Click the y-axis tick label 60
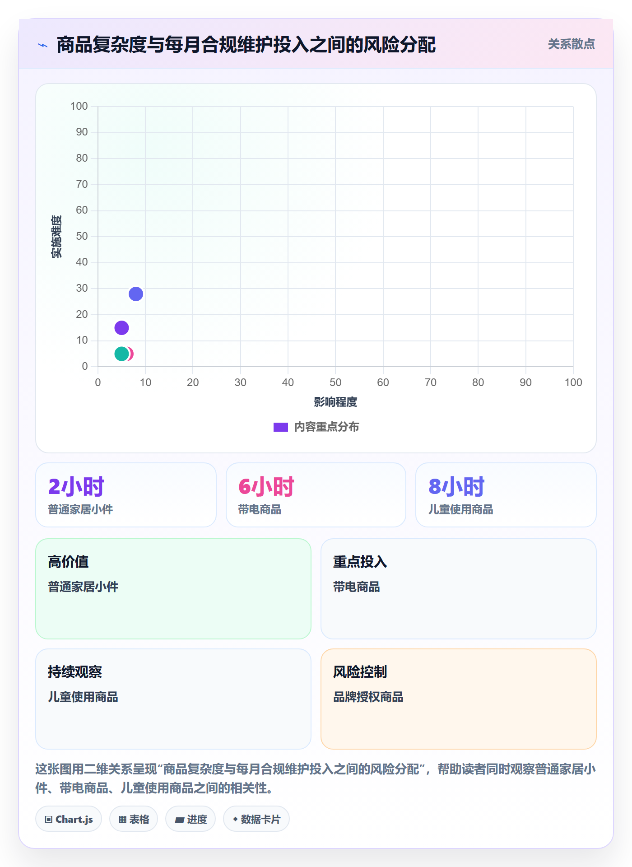Screen dimensions: 632x867 click(x=82, y=210)
